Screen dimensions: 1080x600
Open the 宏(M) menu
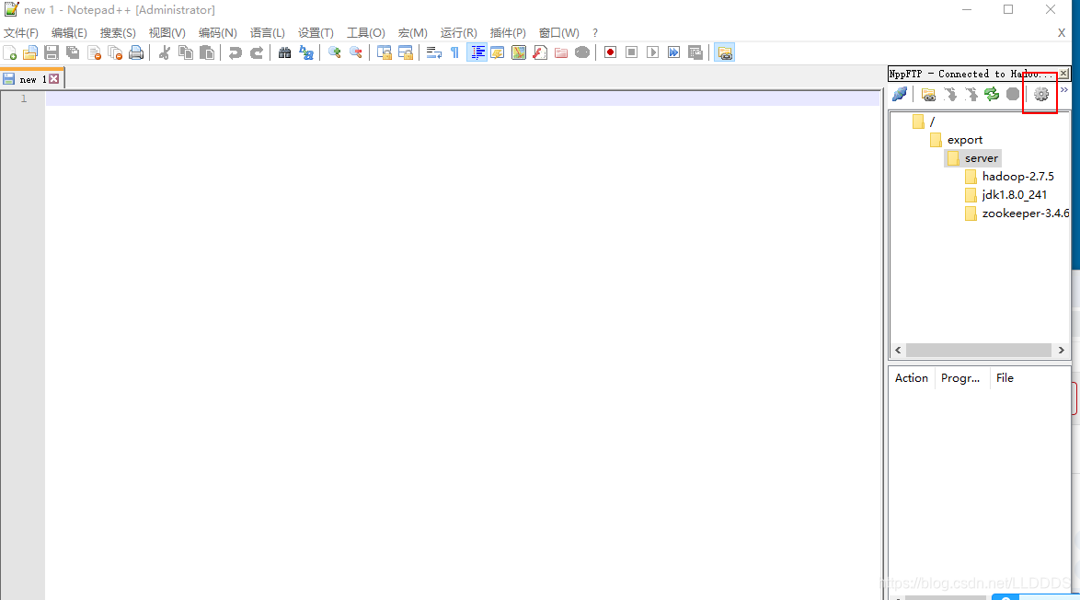412,32
